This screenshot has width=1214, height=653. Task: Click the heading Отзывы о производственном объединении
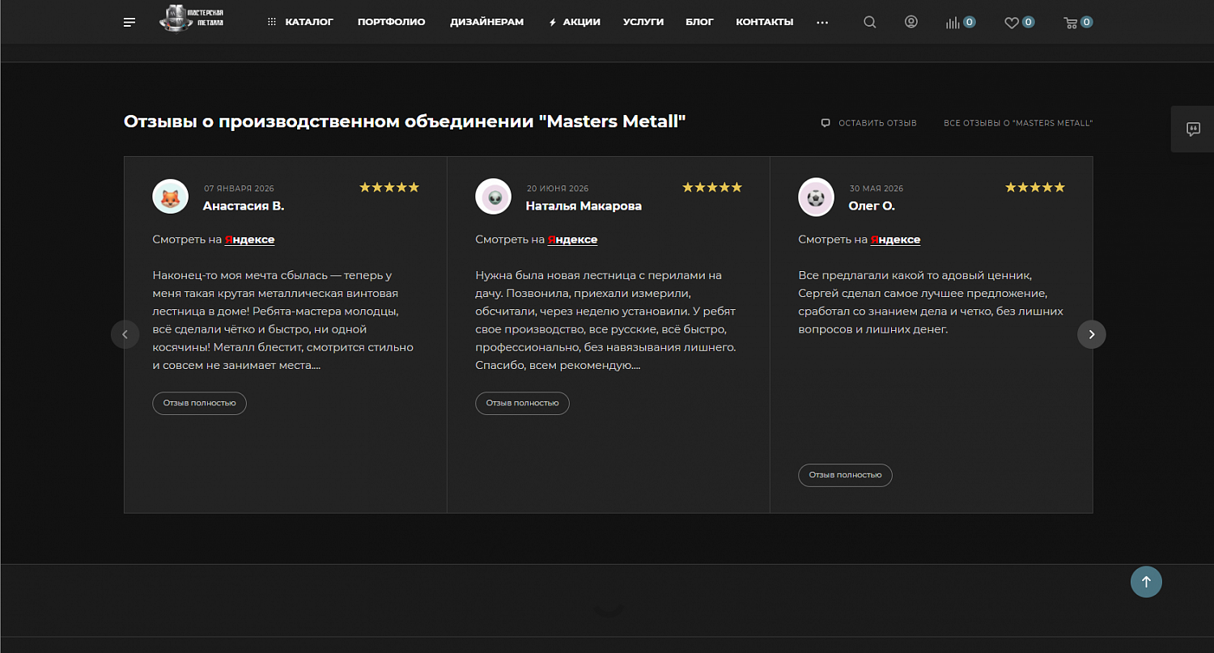[405, 121]
